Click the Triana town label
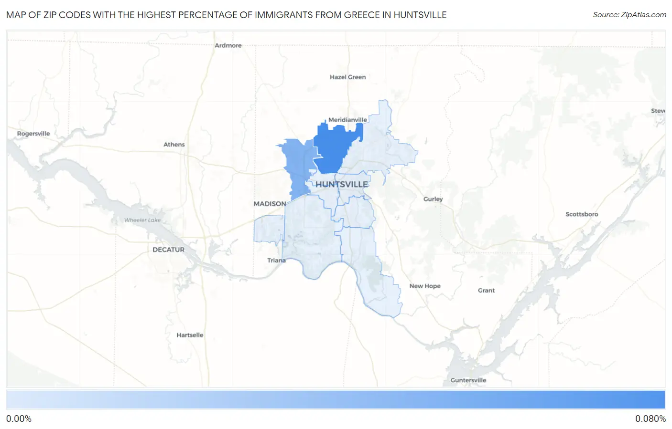This screenshot has height=429, width=672. (x=276, y=260)
